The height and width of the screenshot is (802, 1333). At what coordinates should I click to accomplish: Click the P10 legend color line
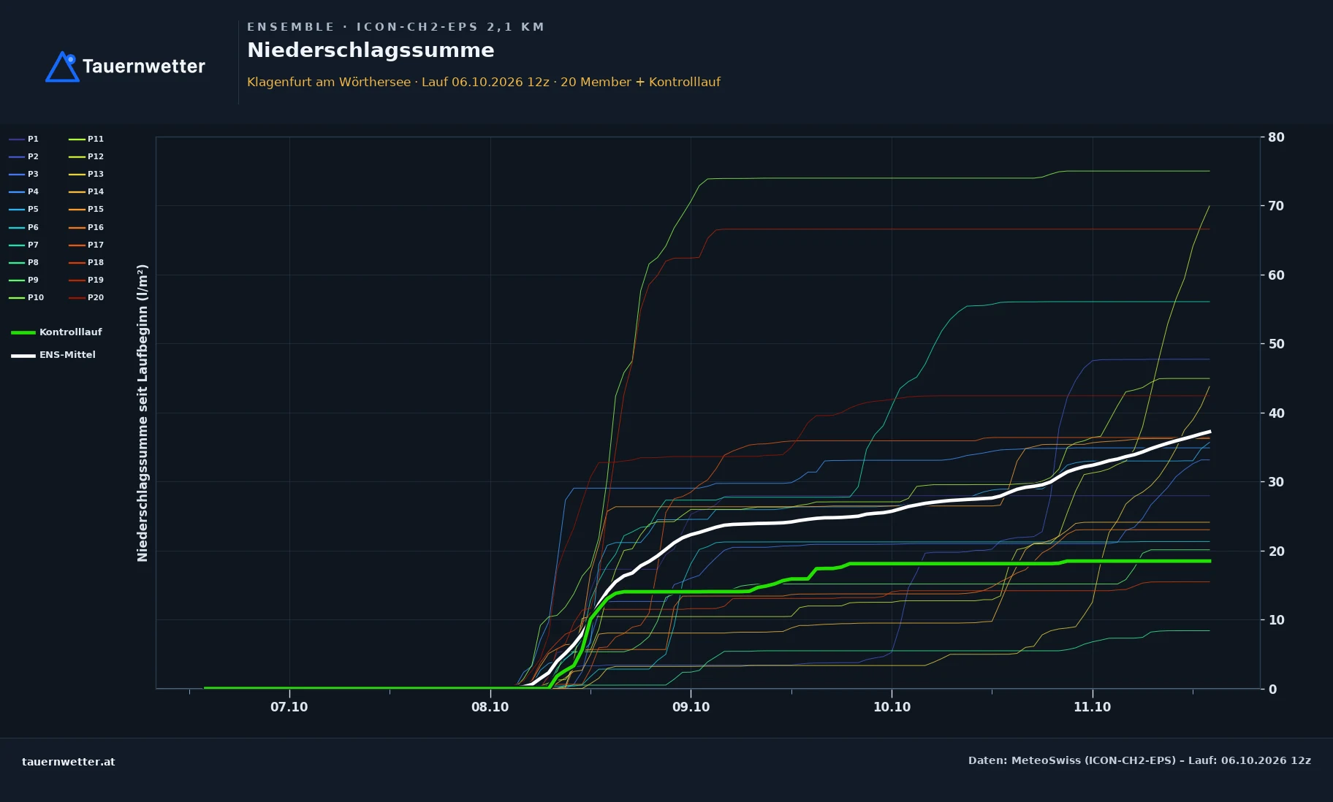point(17,298)
